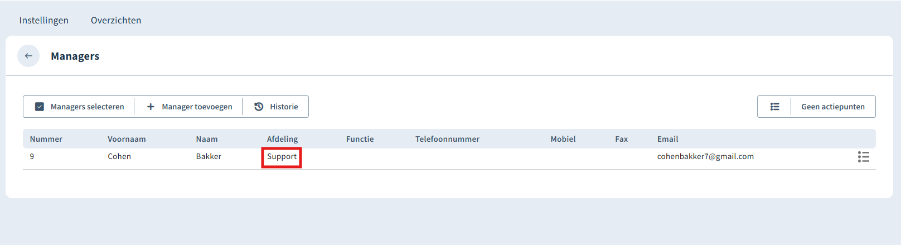Sort by the Telefoonnummer column header
Viewport: 901px width, 245px height.
[447, 139]
